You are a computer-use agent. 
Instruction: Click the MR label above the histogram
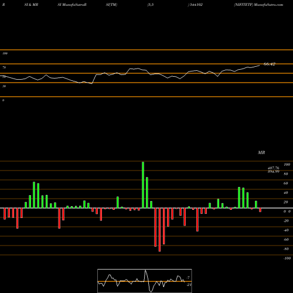tap(261, 152)
